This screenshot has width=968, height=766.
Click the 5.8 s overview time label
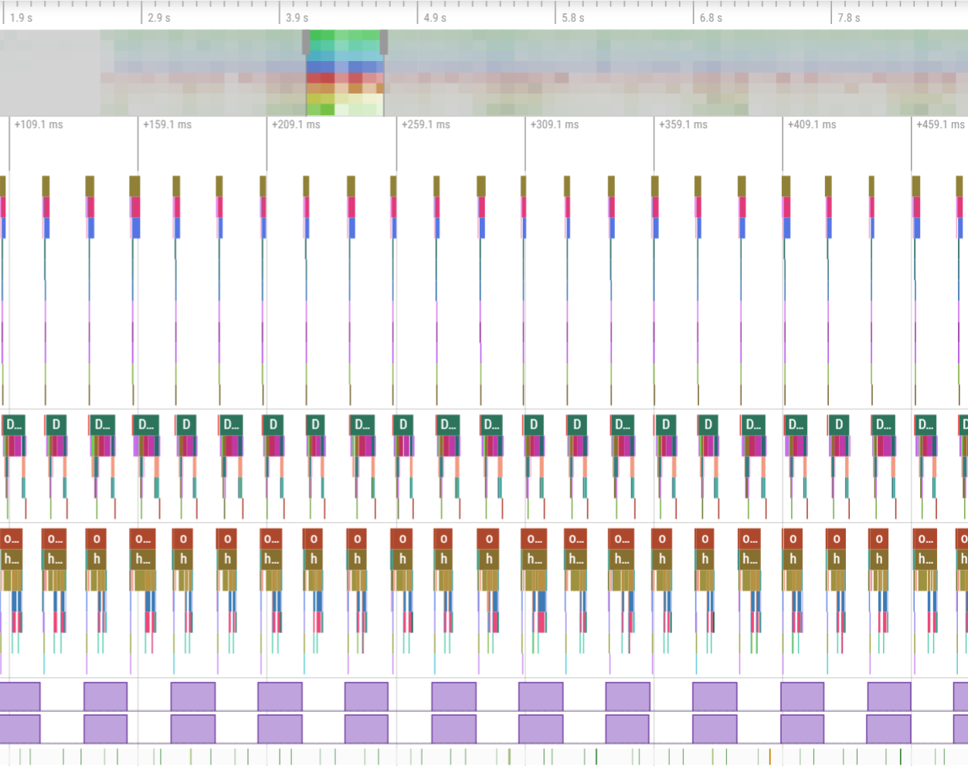click(x=573, y=18)
